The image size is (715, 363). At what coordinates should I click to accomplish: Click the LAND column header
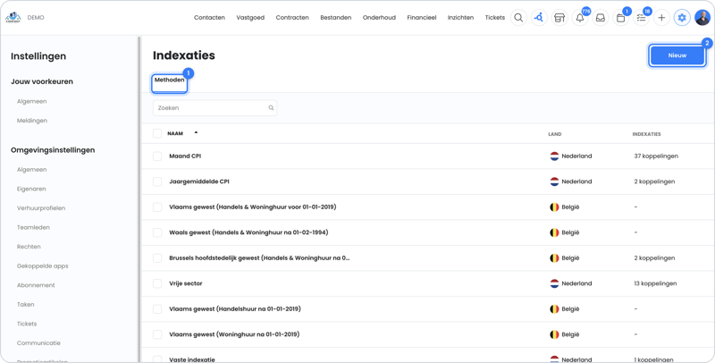click(x=554, y=134)
